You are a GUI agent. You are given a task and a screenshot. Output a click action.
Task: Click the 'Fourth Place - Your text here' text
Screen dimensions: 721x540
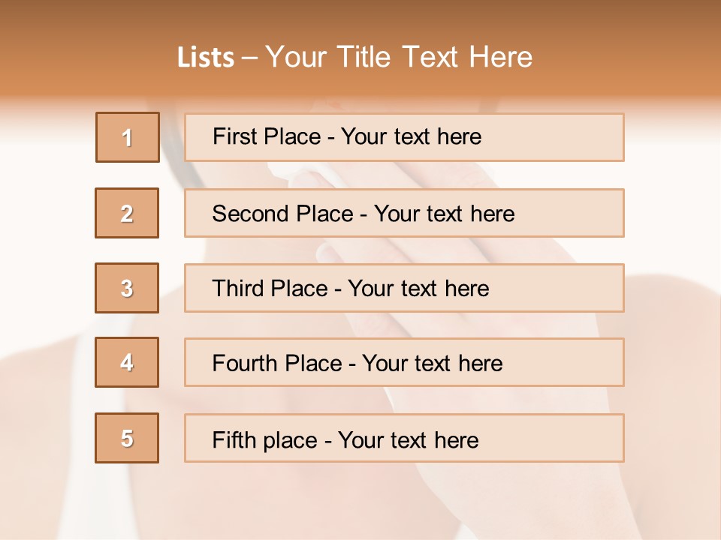tap(357, 364)
